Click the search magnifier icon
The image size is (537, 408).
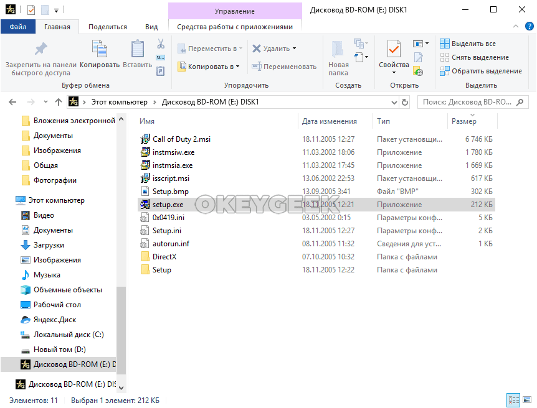(x=520, y=102)
